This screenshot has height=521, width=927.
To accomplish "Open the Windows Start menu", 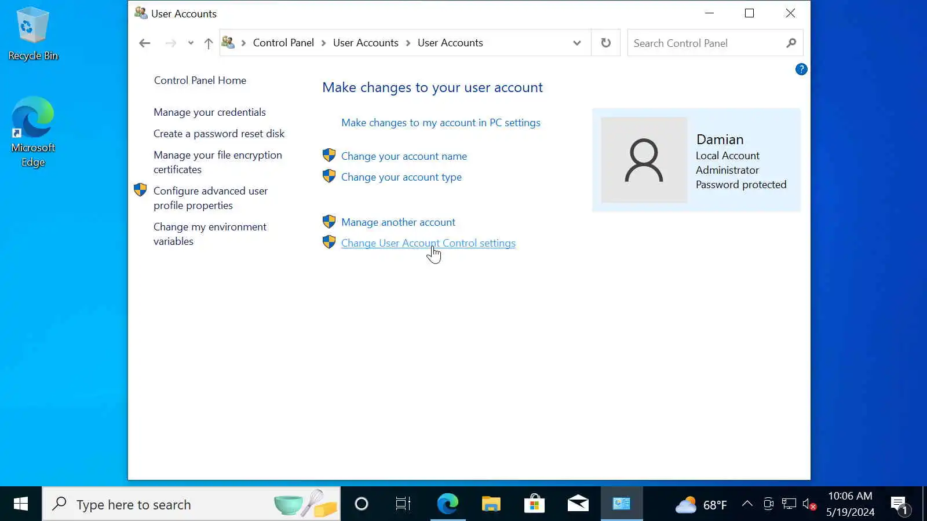I will [x=21, y=504].
